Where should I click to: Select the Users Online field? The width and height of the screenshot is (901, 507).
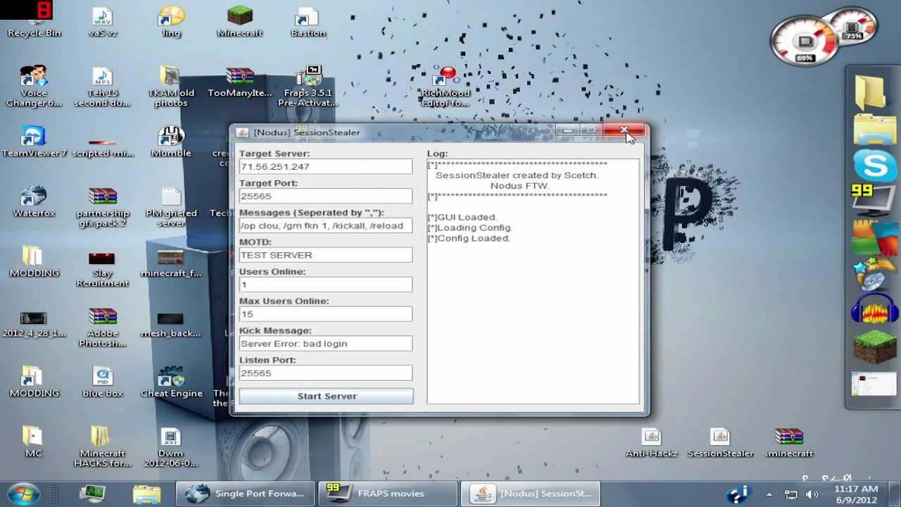326,285
